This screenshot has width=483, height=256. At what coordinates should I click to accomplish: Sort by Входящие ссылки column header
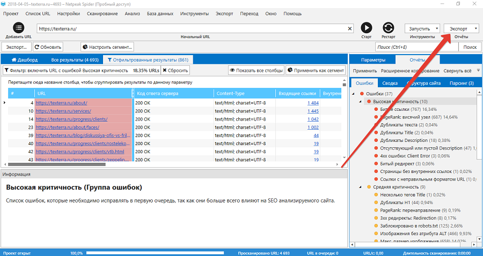[298, 93]
